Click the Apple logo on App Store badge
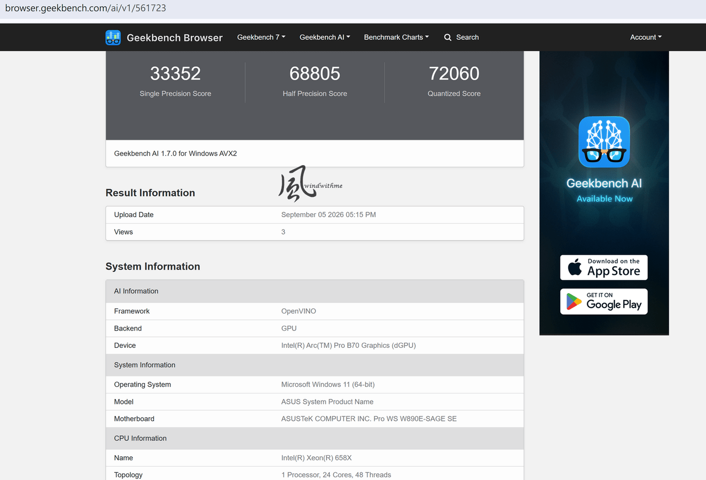This screenshot has height=480, width=706. point(575,267)
